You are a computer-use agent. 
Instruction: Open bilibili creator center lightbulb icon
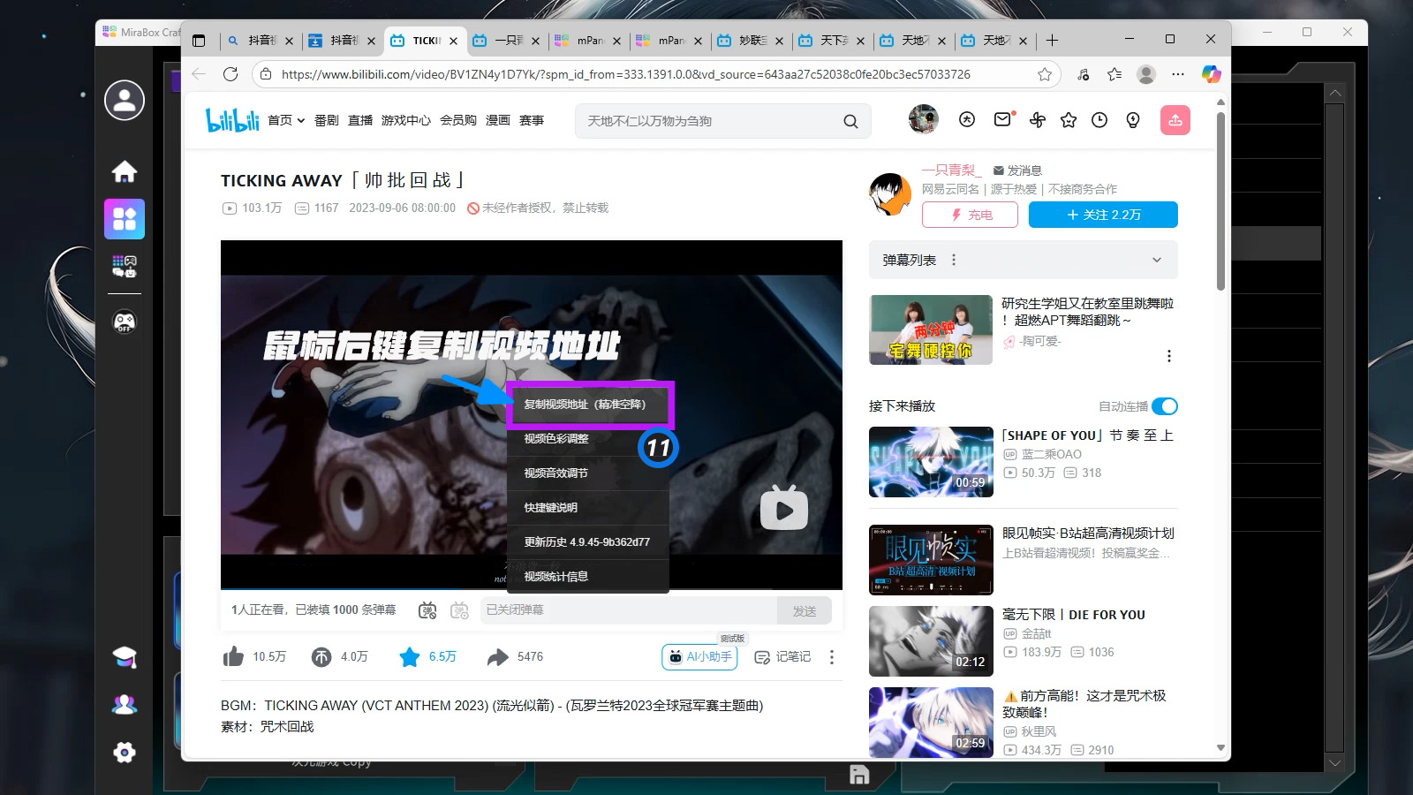coord(1133,120)
